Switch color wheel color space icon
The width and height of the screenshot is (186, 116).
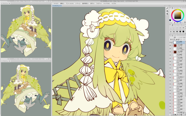pos(185,22)
